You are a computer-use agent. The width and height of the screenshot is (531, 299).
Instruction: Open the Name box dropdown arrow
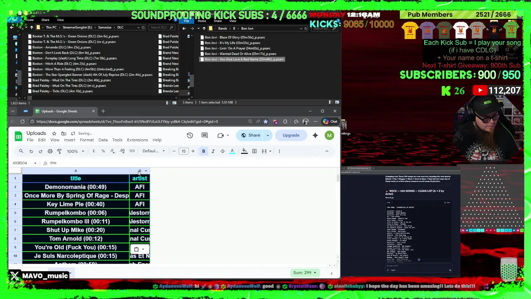click(x=35, y=163)
